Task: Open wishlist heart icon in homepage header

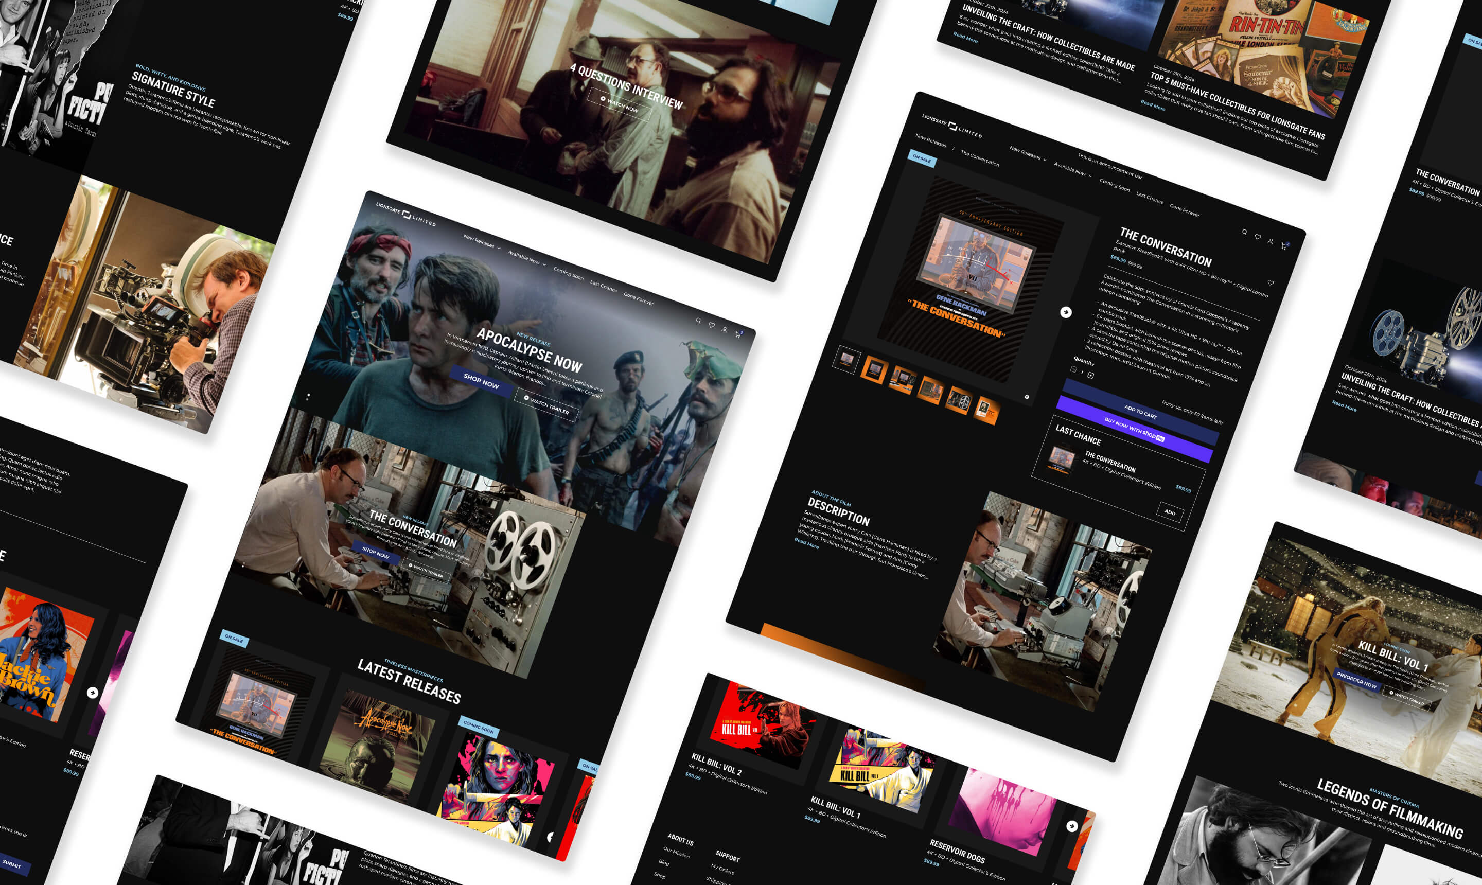Action: 712,325
